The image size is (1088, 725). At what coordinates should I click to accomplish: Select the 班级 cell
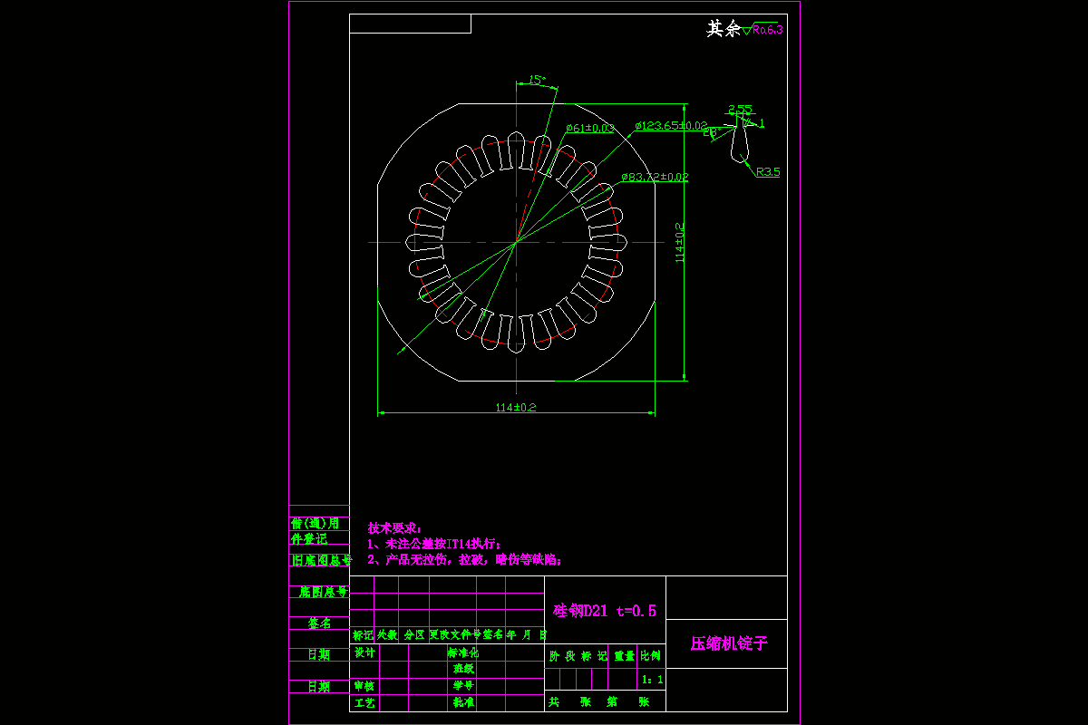pos(463,669)
